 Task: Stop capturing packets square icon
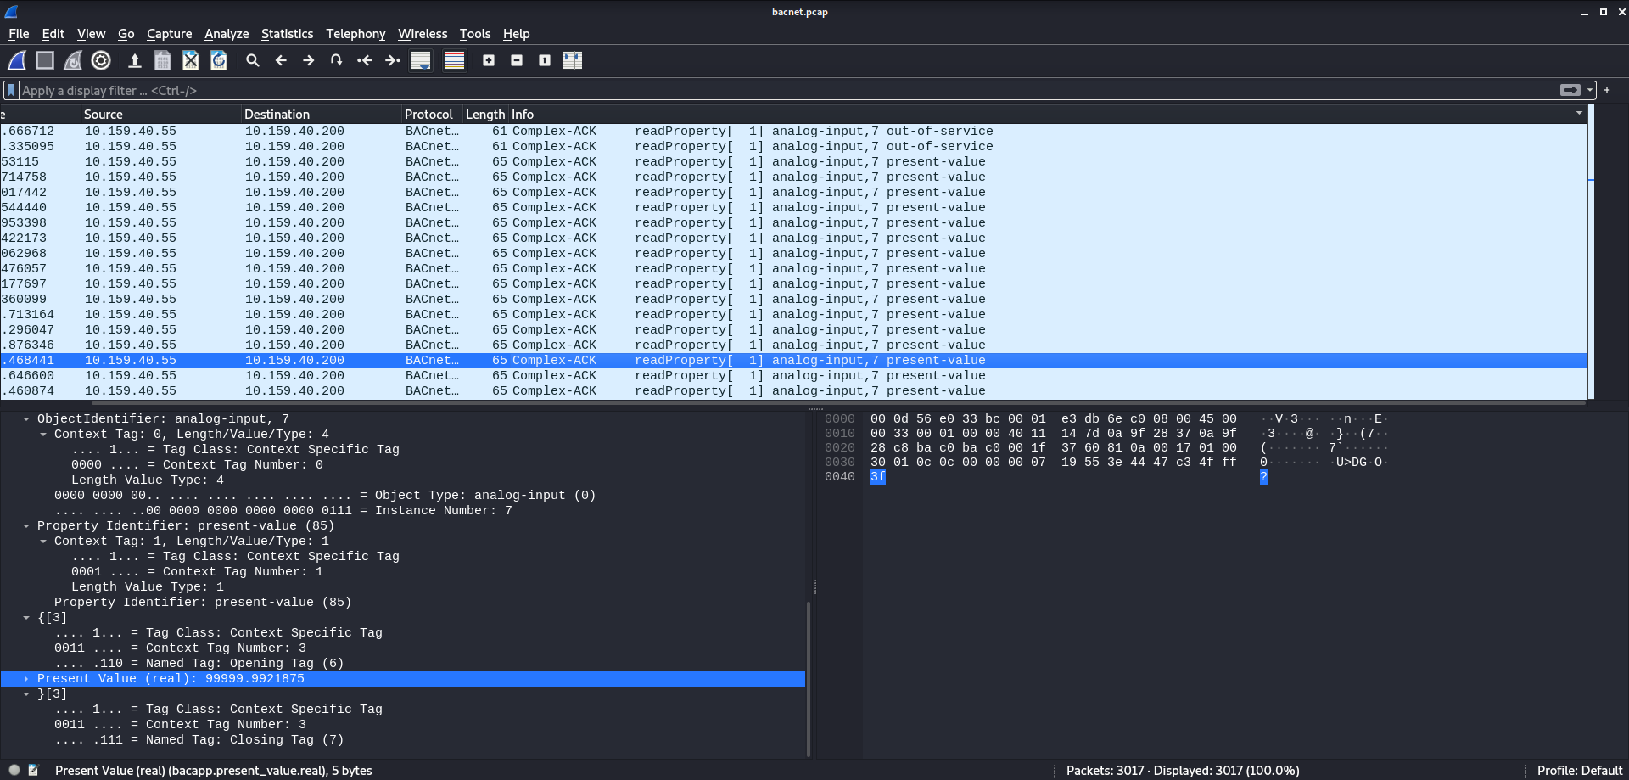point(45,60)
